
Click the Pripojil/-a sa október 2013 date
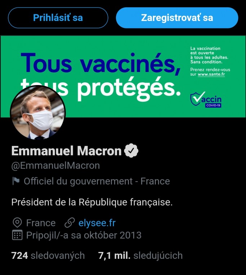pyautogui.click(x=84, y=236)
